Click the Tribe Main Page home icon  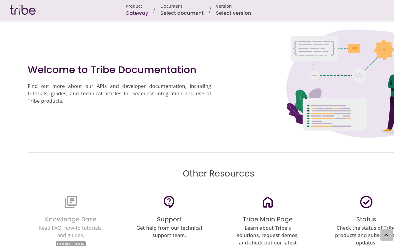268,202
